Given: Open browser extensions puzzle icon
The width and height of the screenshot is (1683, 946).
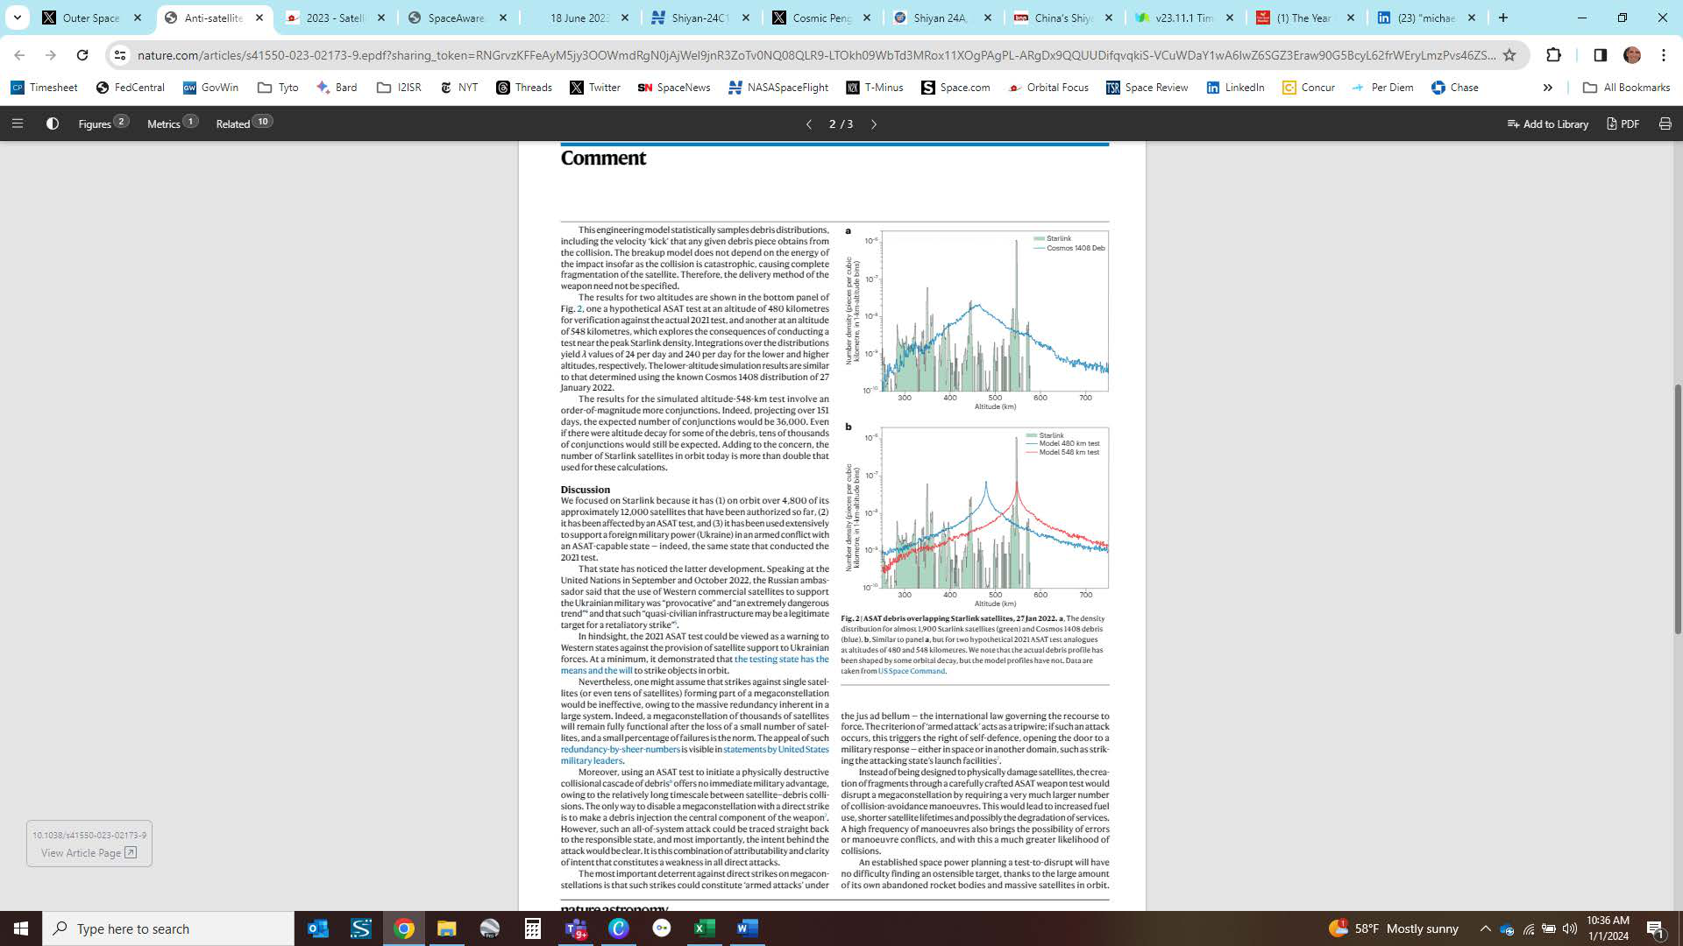Looking at the screenshot, I should [x=1553, y=55].
